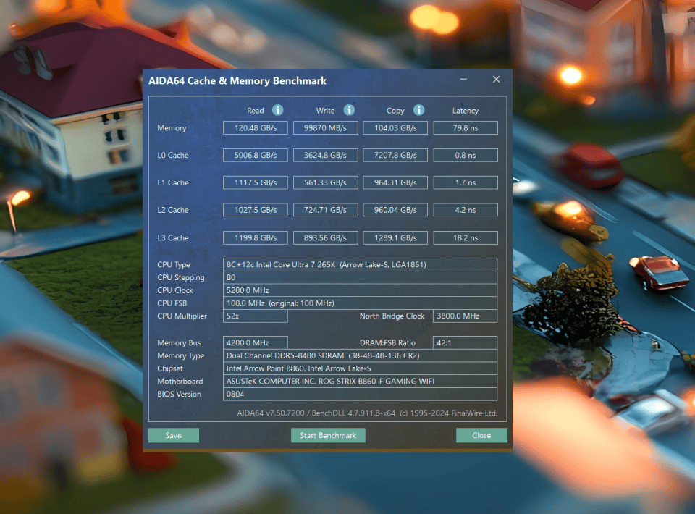
Task: Click L0 Cache Copy 7207.8 GB/s
Action: [395, 155]
